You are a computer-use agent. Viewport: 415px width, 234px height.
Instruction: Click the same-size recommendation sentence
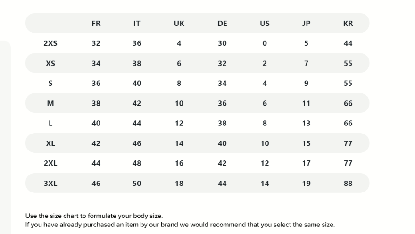(x=180, y=225)
